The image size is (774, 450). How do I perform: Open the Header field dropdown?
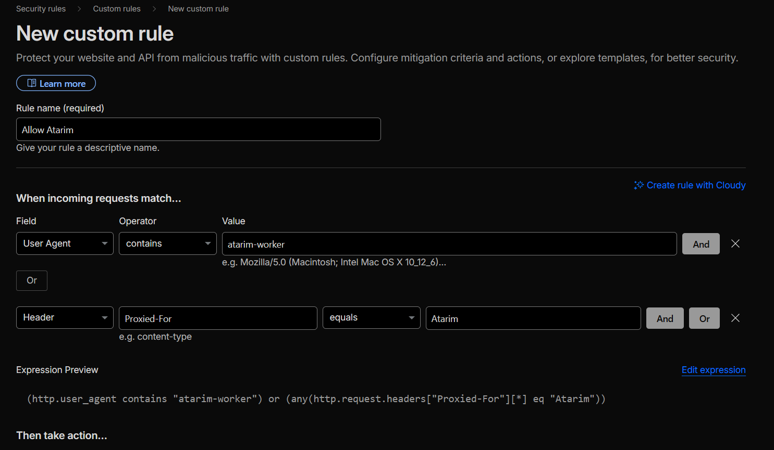tap(65, 318)
